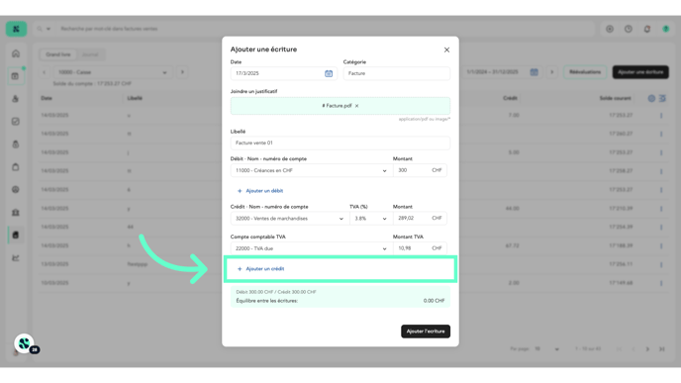
Task: Open the user profile avatar
Action: pos(666,29)
